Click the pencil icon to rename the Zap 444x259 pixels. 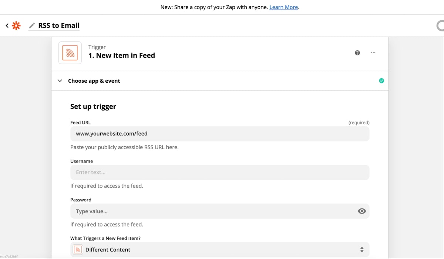(32, 25)
